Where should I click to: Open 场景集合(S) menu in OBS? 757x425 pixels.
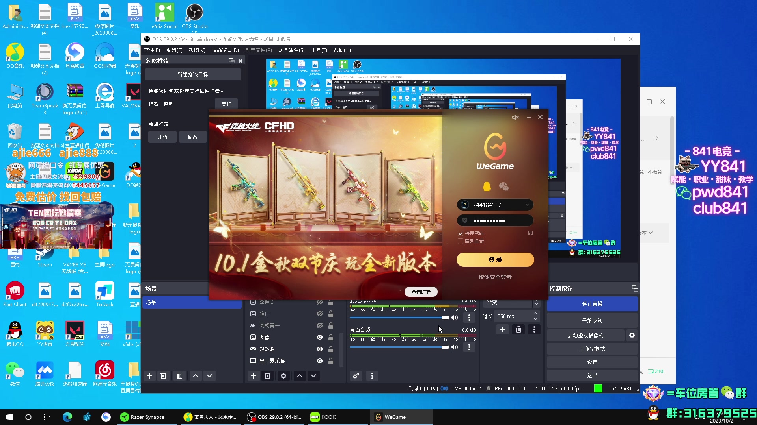pos(292,50)
